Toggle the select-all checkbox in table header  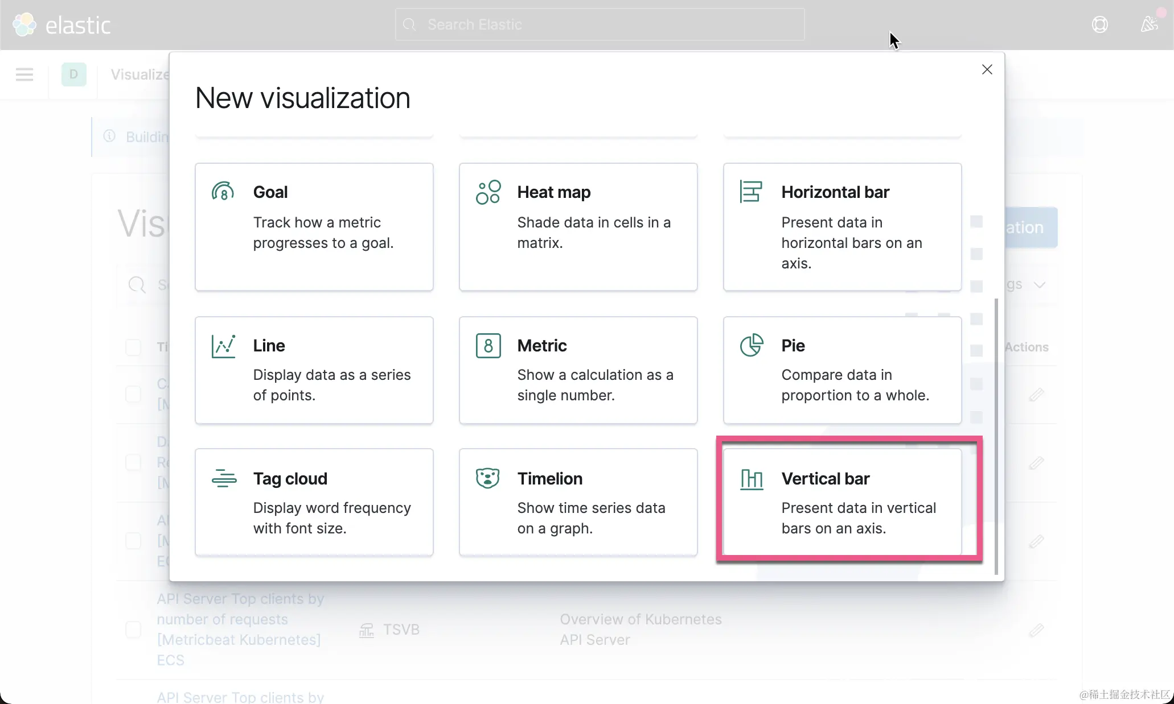[133, 347]
